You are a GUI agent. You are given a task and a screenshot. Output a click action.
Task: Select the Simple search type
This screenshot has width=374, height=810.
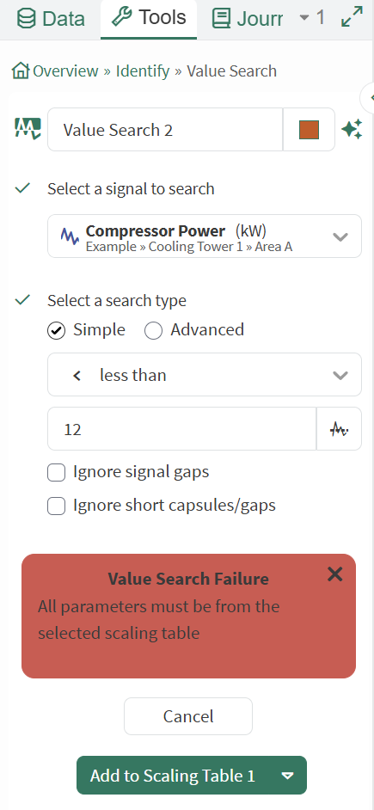(56, 330)
